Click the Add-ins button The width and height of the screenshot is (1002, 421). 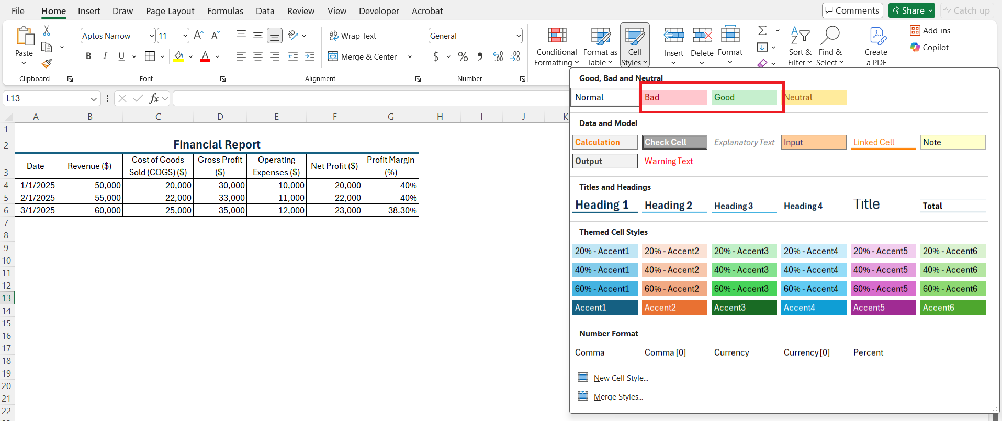pyautogui.click(x=930, y=31)
